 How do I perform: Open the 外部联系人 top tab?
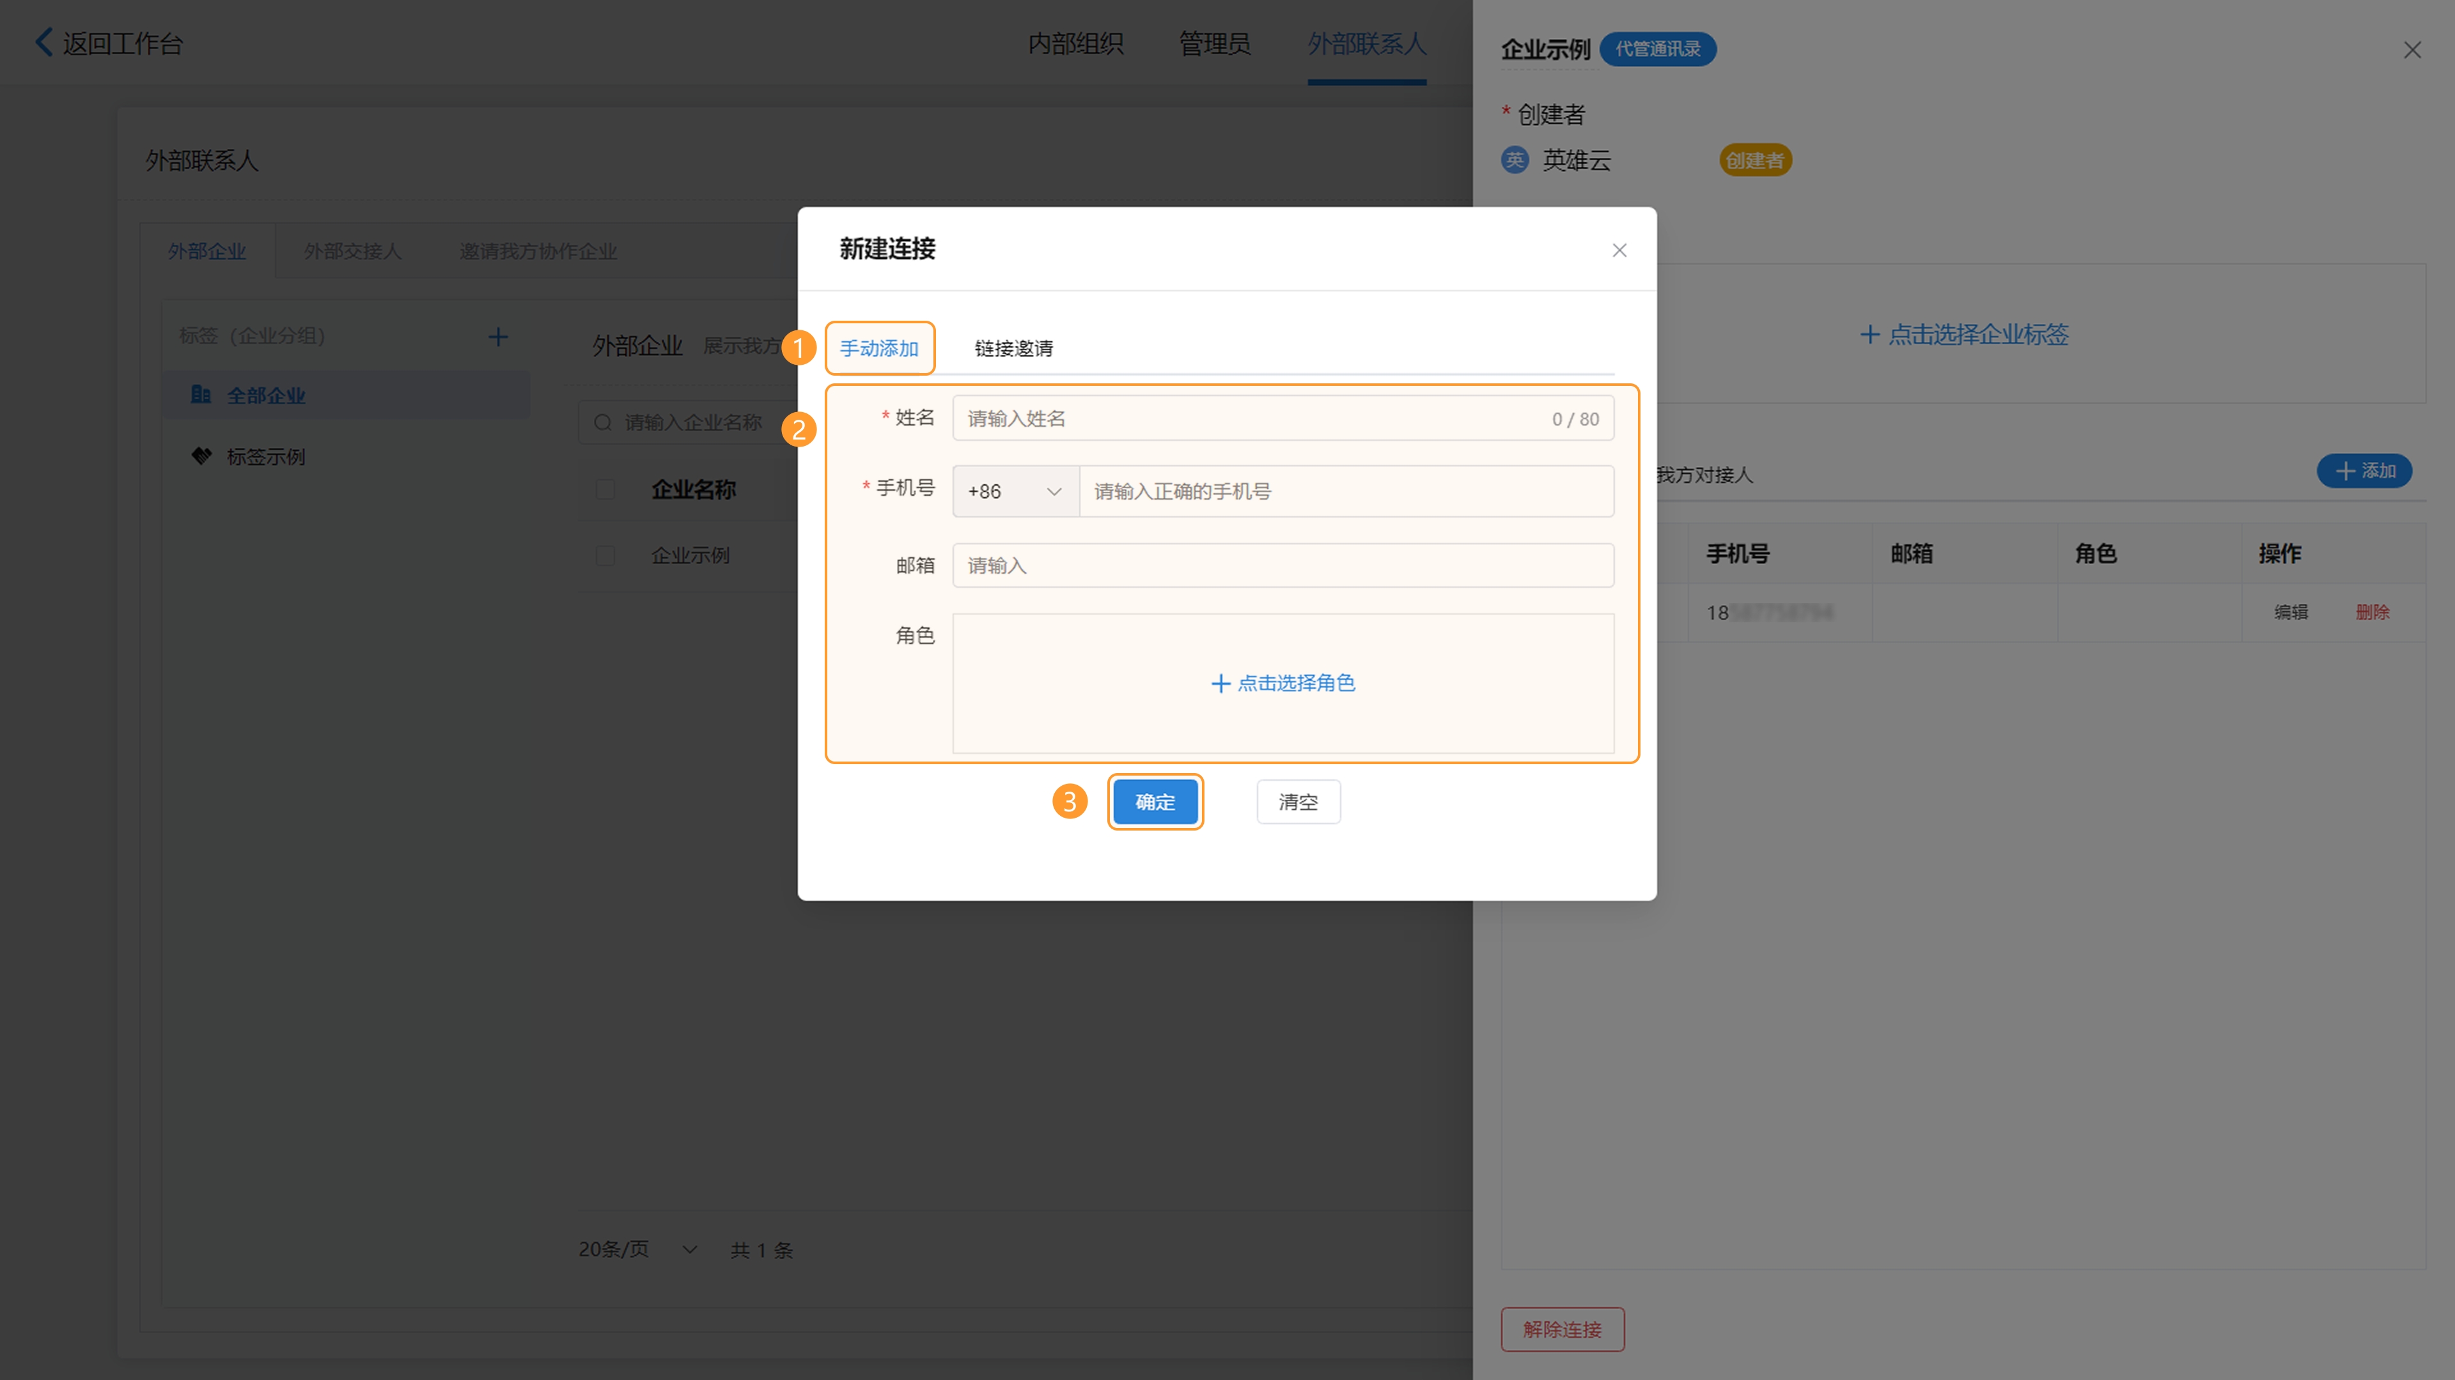click(x=1367, y=43)
